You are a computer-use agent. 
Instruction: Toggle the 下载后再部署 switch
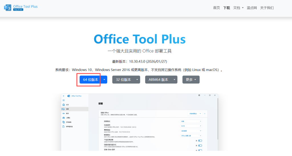[200, 140]
